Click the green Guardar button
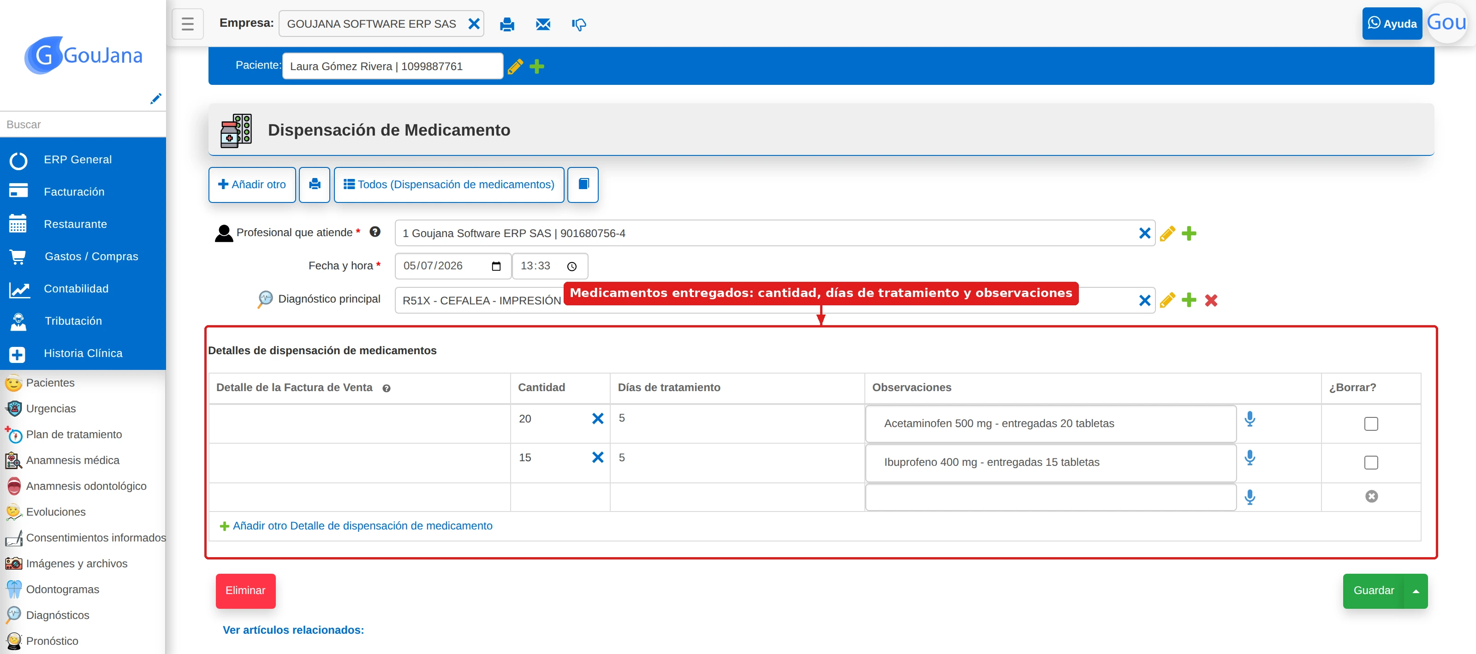Viewport: 1476px width, 654px height. (x=1374, y=591)
